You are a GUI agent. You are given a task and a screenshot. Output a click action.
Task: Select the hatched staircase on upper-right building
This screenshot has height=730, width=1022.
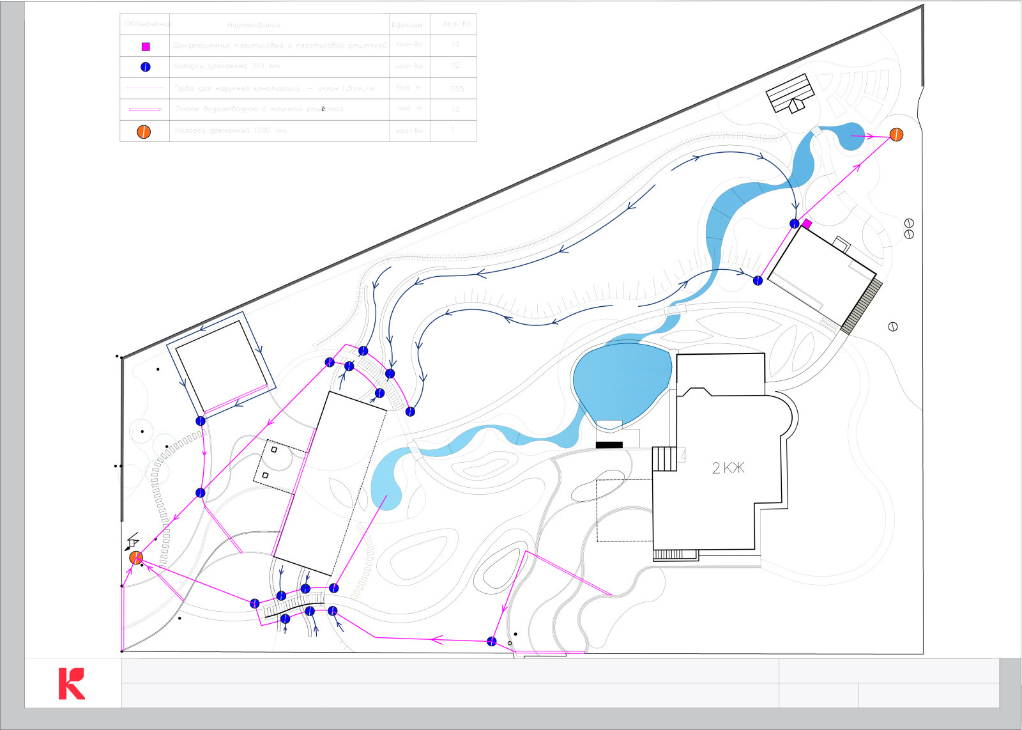(861, 306)
